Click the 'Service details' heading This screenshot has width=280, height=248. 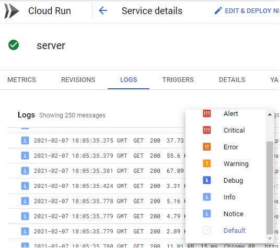[152, 11]
